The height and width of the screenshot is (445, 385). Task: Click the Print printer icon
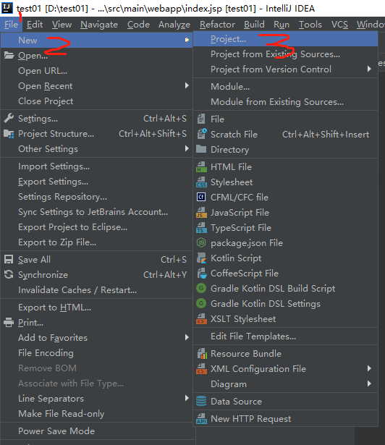[x=9, y=323]
